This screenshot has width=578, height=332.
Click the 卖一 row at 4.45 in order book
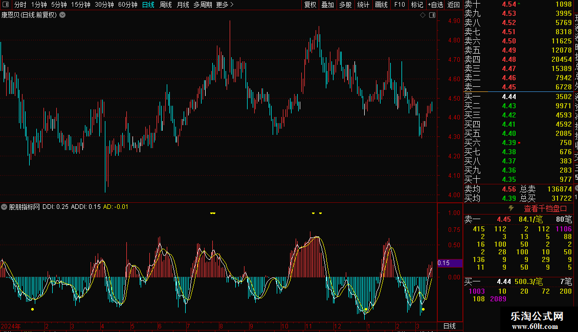(x=518, y=87)
